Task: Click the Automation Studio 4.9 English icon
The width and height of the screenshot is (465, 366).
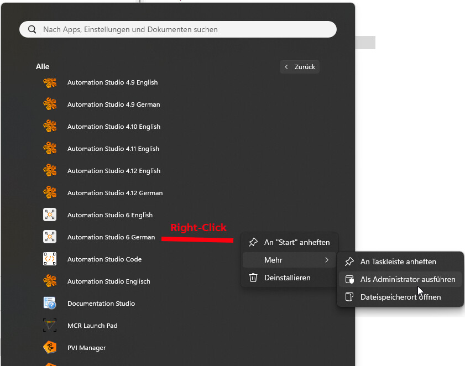Action: pyautogui.click(x=50, y=82)
